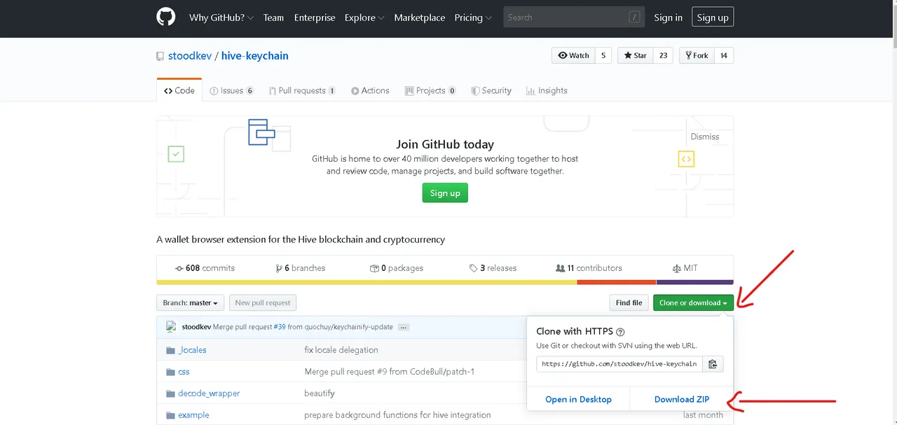
Task: Open commit message "fix locale delegation"
Action: point(341,350)
